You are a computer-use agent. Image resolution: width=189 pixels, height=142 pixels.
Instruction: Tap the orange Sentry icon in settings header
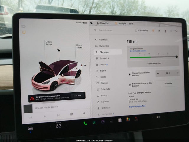pos(153,31)
